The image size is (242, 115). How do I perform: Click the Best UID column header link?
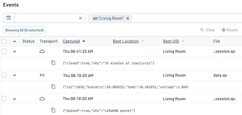pyautogui.click(x=171, y=41)
